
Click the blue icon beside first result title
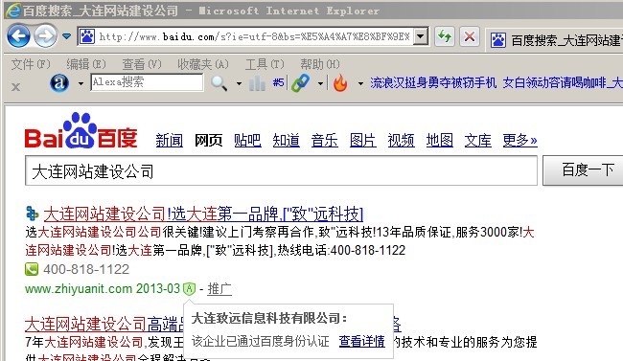coord(32,214)
